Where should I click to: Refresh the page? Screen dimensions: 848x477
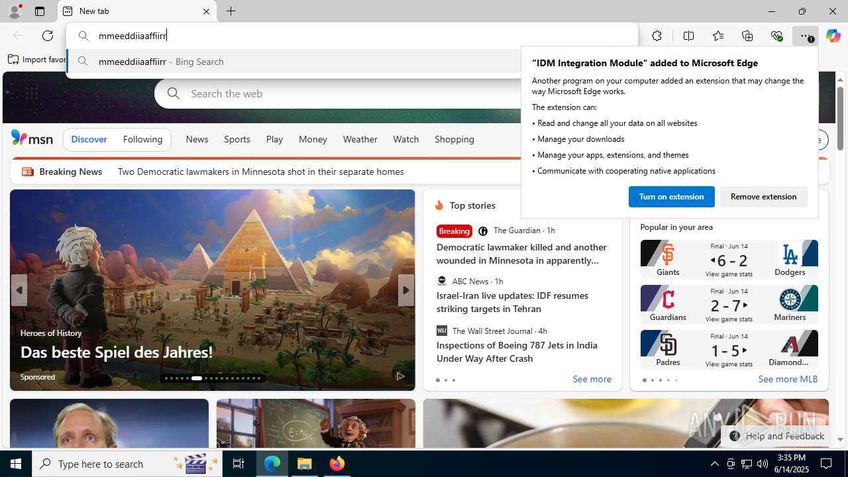pos(48,36)
